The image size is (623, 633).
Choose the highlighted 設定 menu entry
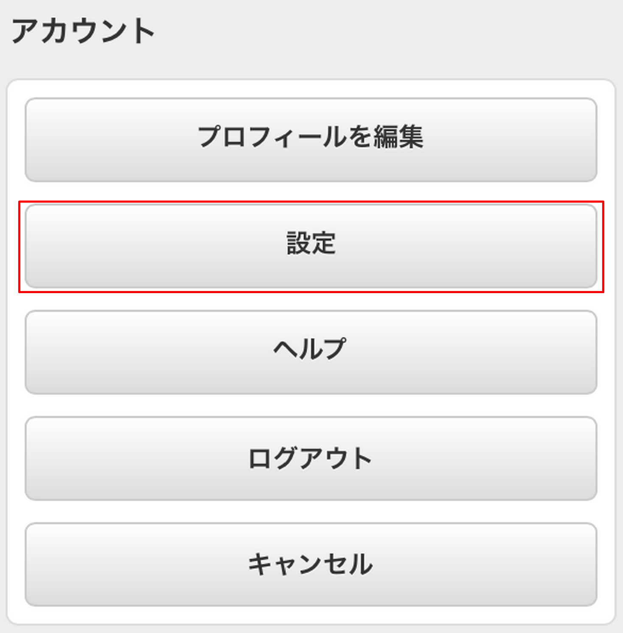[311, 246]
